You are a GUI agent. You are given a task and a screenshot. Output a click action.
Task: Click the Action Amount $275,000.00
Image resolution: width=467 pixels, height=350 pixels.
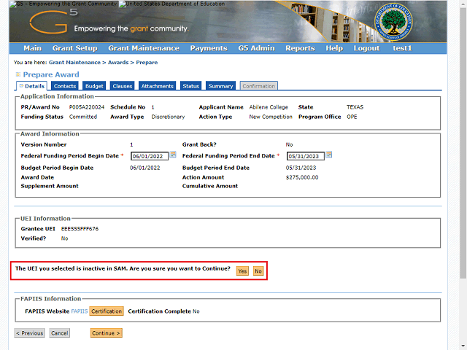coord(302,178)
